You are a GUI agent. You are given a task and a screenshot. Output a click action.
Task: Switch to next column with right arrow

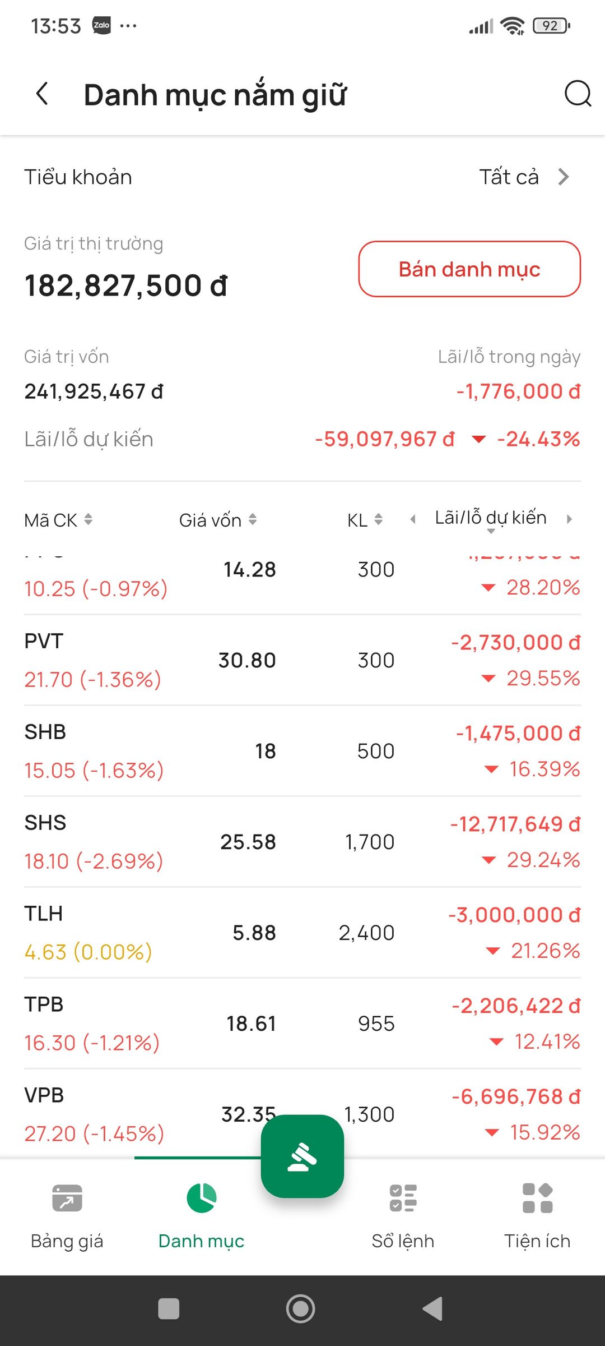tap(569, 519)
